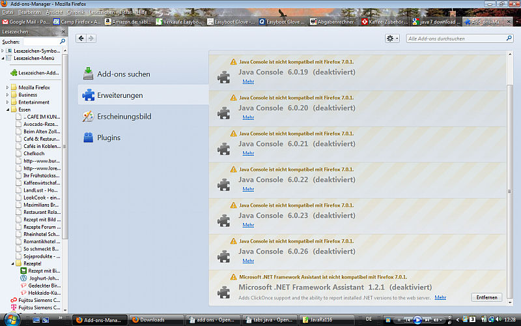
Task: Open the Extras menu
Action: (x=126, y=12)
